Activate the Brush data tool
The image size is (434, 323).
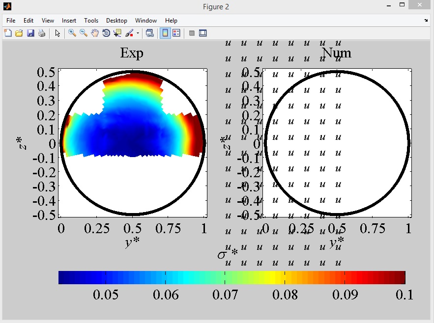129,33
